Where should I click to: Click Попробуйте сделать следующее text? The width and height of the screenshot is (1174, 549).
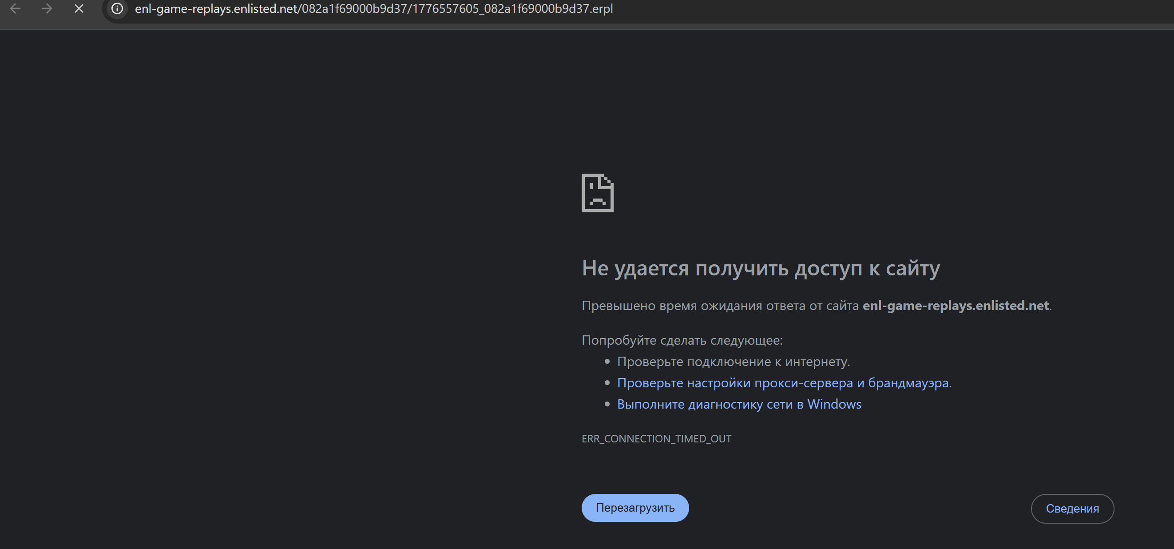coord(682,340)
